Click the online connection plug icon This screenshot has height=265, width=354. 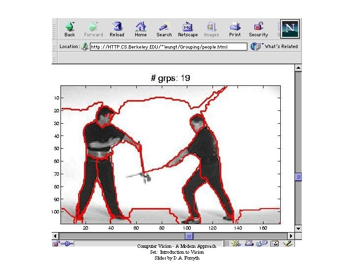[67, 243]
